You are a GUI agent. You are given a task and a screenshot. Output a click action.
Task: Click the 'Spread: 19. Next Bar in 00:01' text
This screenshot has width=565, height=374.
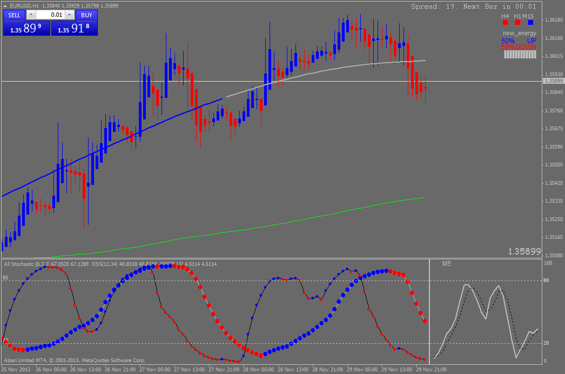coord(474,6)
